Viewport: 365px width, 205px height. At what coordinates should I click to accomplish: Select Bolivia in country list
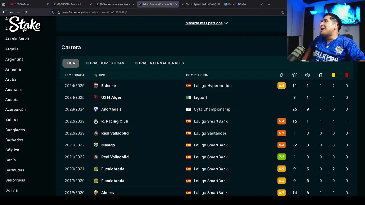coord(11,190)
